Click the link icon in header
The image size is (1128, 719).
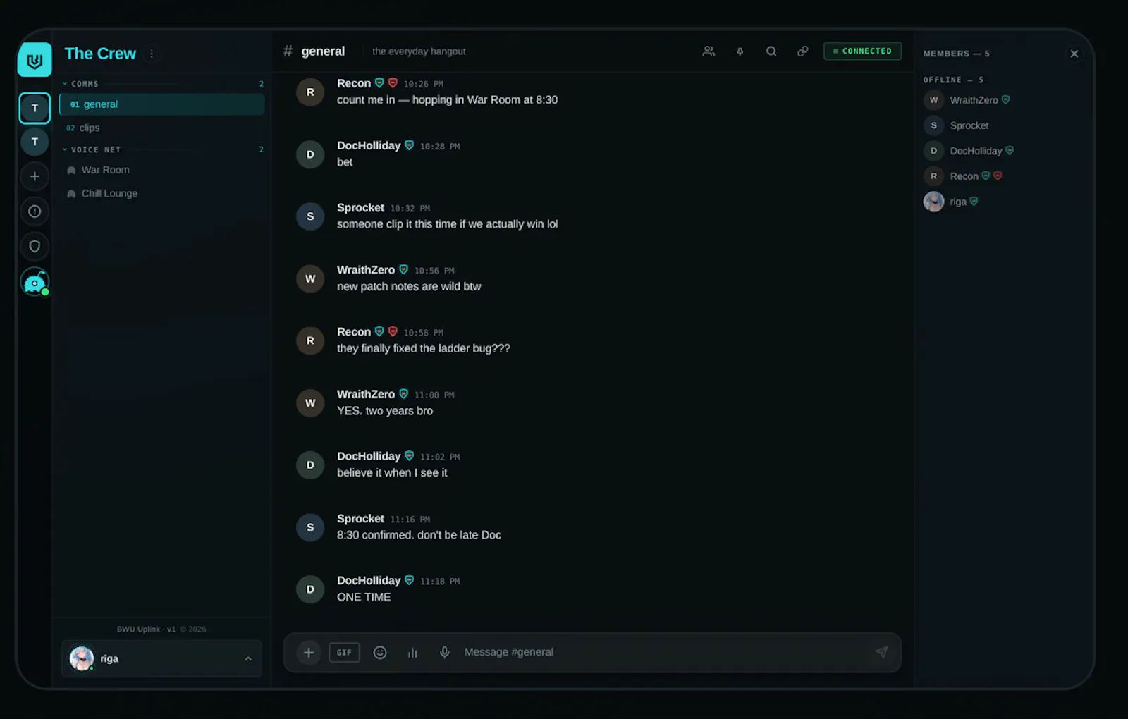coord(802,51)
